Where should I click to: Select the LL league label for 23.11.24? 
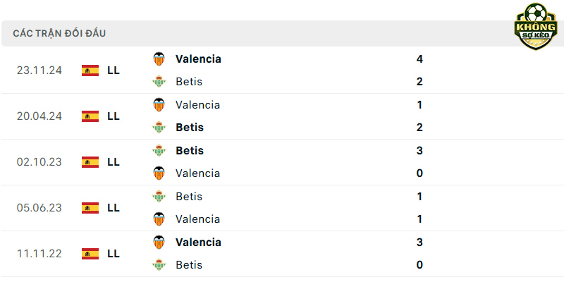click(x=114, y=70)
